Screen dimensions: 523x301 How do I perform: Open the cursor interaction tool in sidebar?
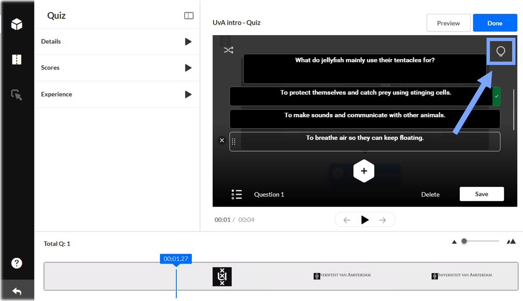pyautogui.click(x=17, y=95)
